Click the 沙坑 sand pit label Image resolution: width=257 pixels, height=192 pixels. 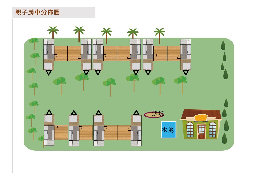[158, 114]
